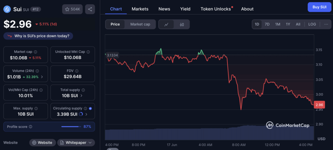Click the 5.11% (1d) price change text
Viewport: 333px width, 150px height.
[x=48, y=24]
